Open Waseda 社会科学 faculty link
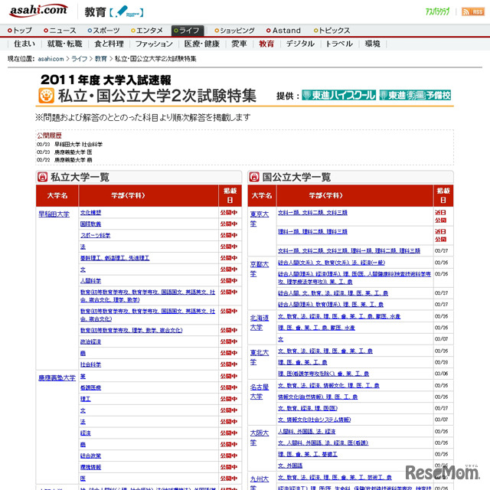The image size is (490, 490). pos(90,364)
